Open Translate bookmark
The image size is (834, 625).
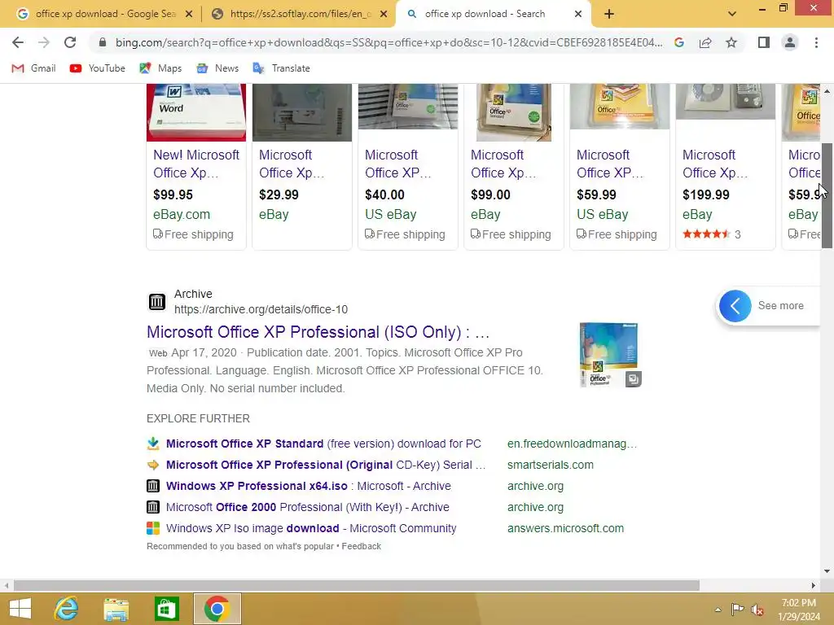click(x=281, y=68)
